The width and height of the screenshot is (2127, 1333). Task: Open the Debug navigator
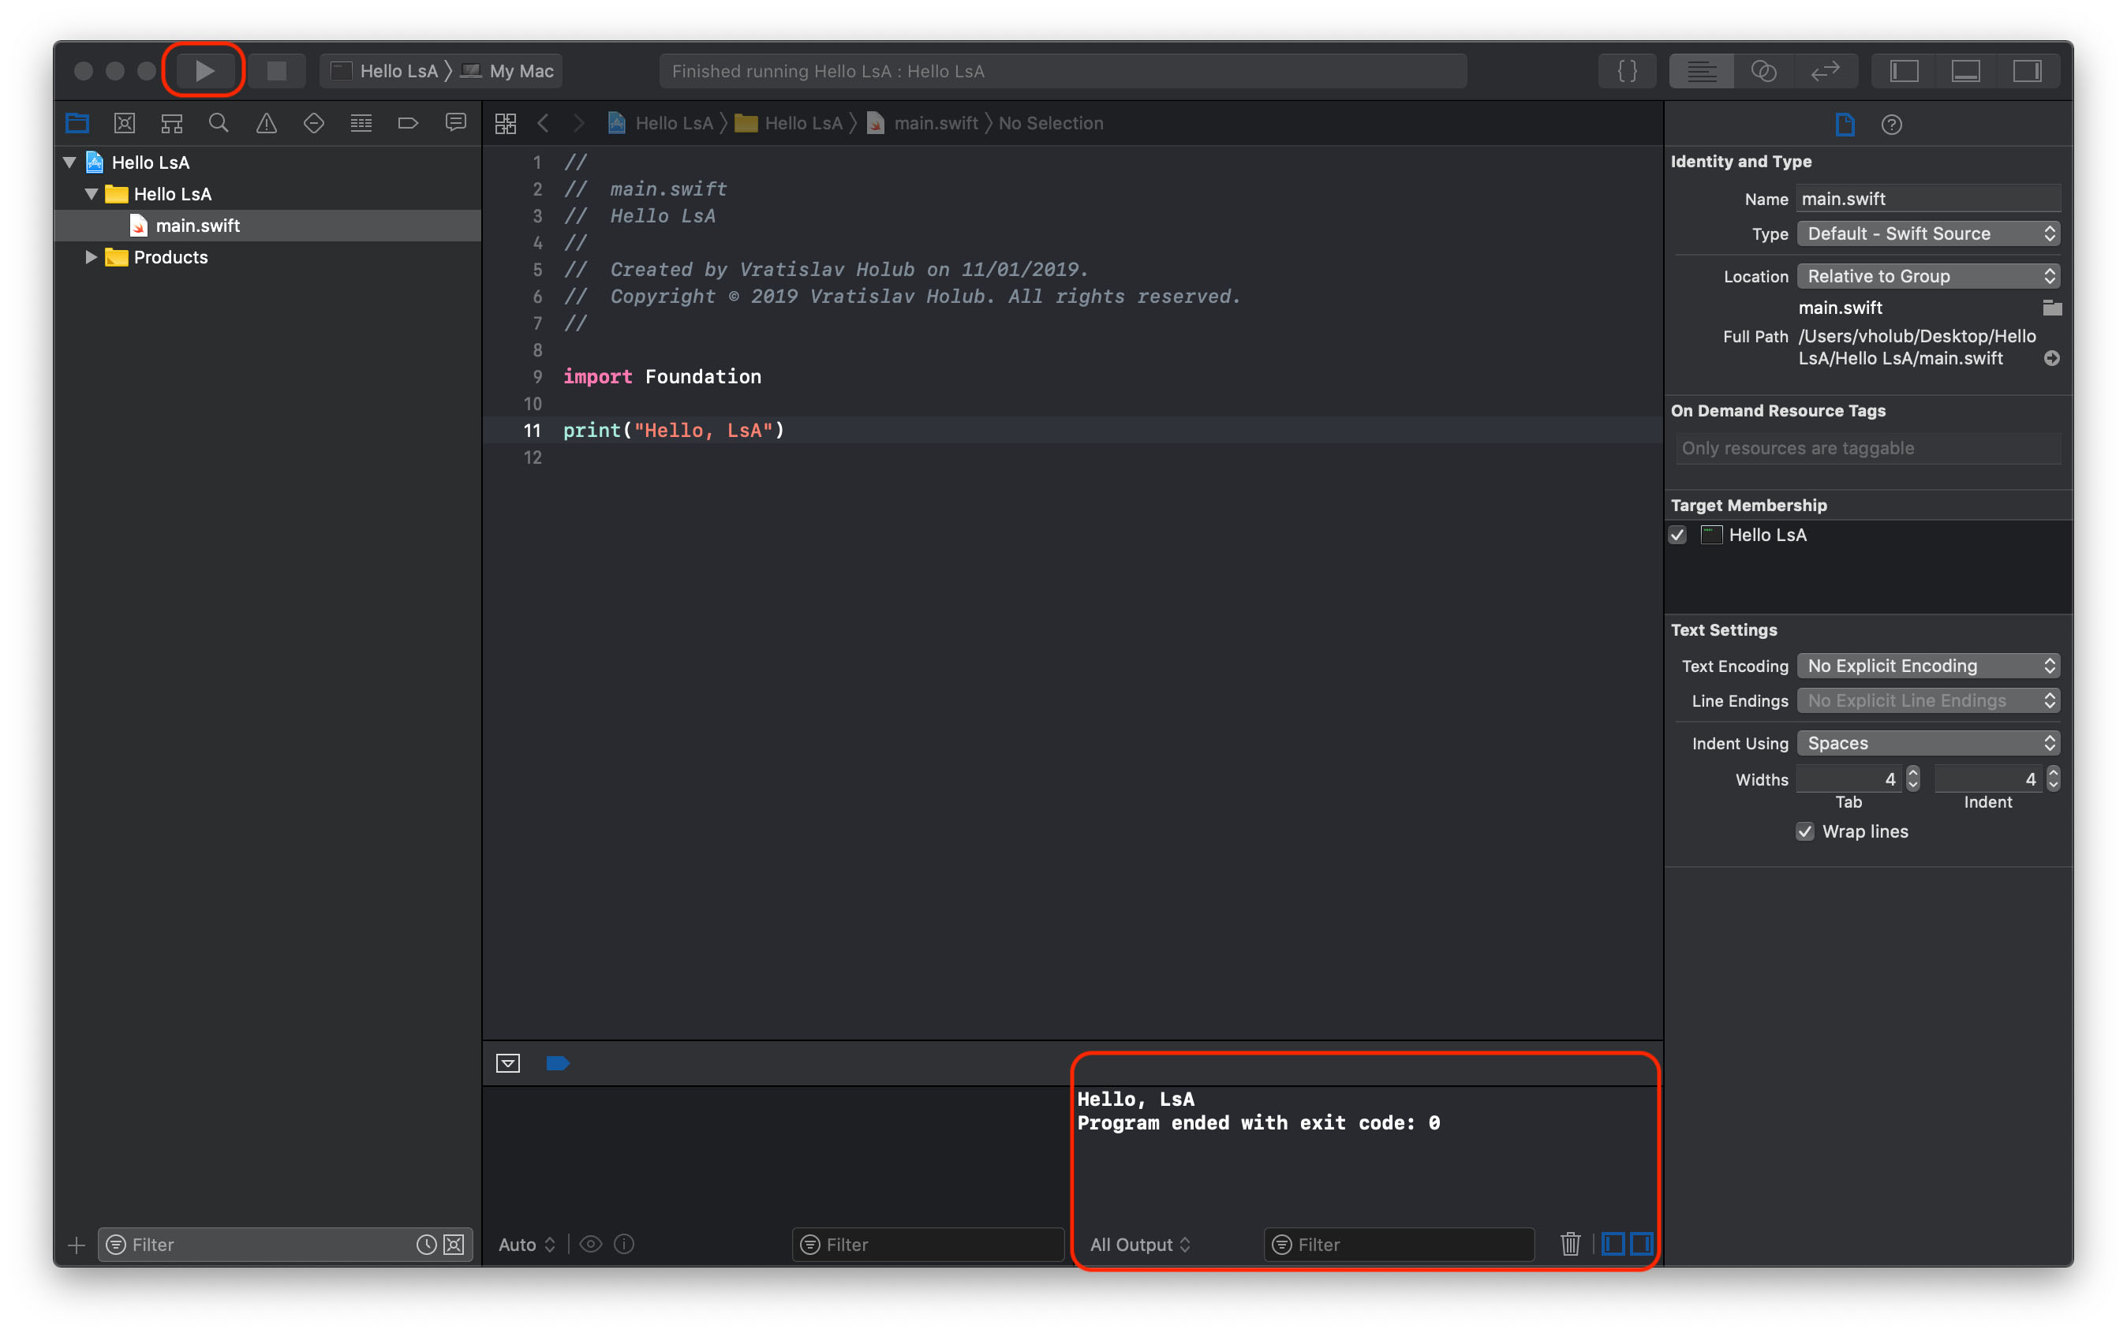pos(361,123)
